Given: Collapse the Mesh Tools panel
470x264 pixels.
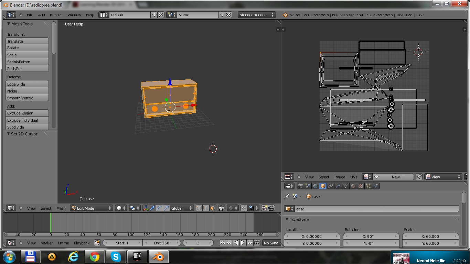Looking at the screenshot, I should pyautogui.click(x=9, y=24).
